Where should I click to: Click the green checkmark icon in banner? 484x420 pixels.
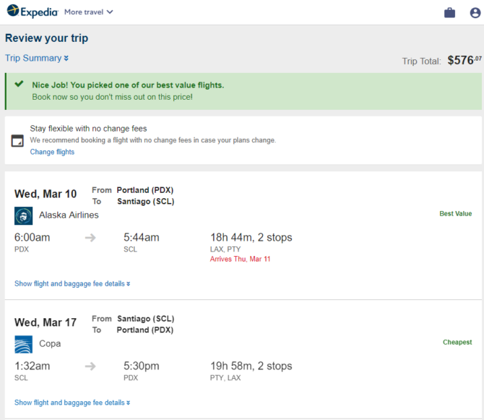pyautogui.click(x=19, y=84)
